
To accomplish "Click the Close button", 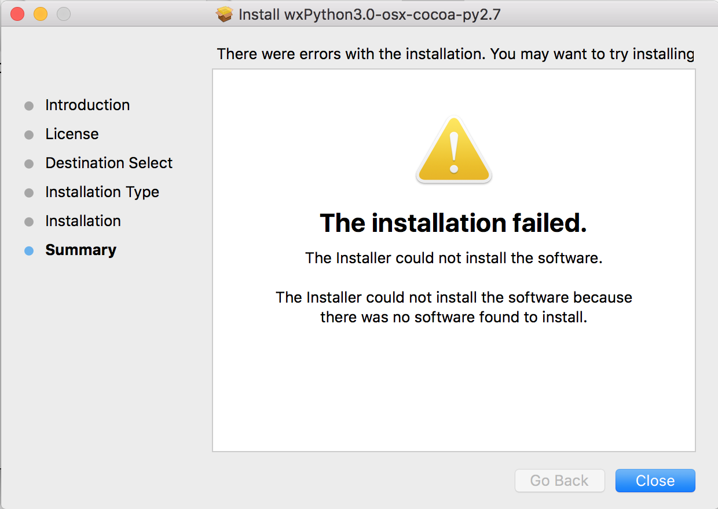I will pos(655,481).
